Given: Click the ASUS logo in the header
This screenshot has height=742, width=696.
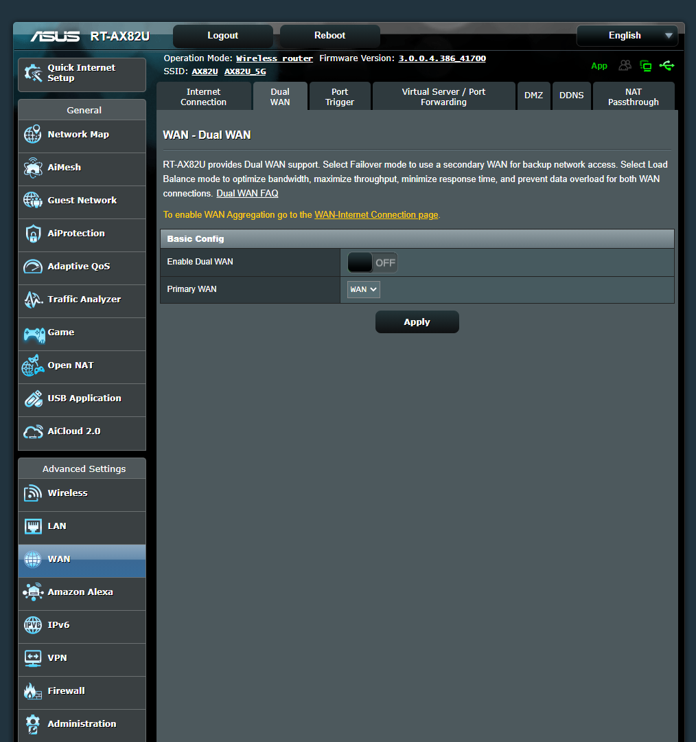Looking at the screenshot, I should [x=56, y=36].
